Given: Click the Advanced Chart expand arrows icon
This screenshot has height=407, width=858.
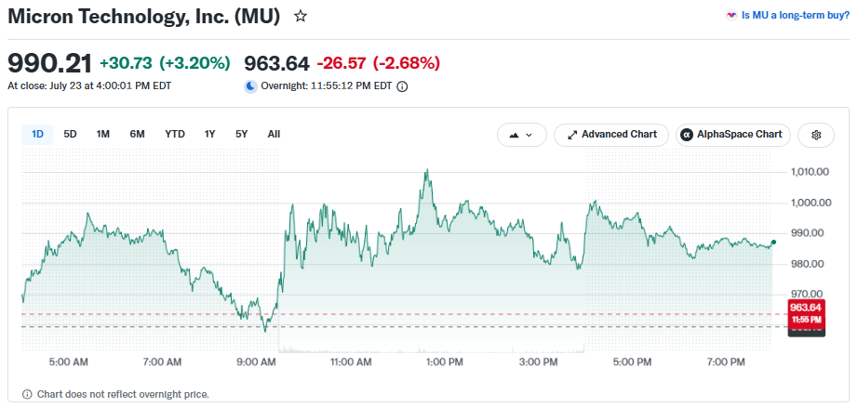Looking at the screenshot, I should [572, 135].
